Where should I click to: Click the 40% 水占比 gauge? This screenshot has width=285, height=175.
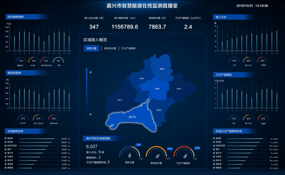tap(34, 61)
